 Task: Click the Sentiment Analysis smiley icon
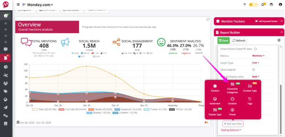click(161, 42)
